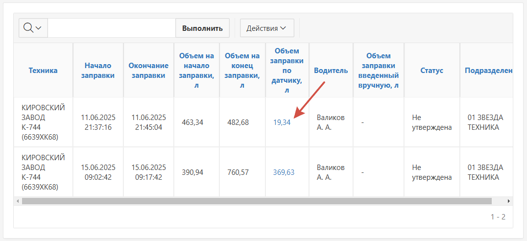Click the Объем заправки по датчику header
Screen dimensions: 527x241
tap(287, 70)
